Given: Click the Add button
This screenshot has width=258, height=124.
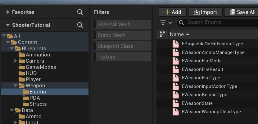Looking at the screenshot, I should pyautogui.click(x=172, y=12).
